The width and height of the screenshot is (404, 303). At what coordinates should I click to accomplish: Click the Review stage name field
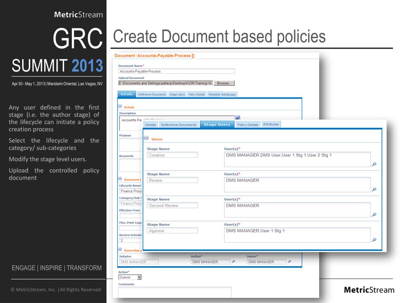[172, 180]
